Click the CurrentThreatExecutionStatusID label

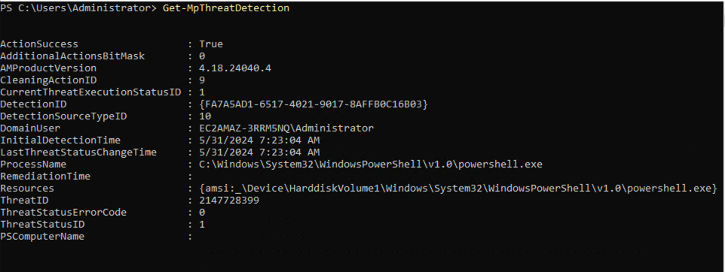tap(90, 92)
